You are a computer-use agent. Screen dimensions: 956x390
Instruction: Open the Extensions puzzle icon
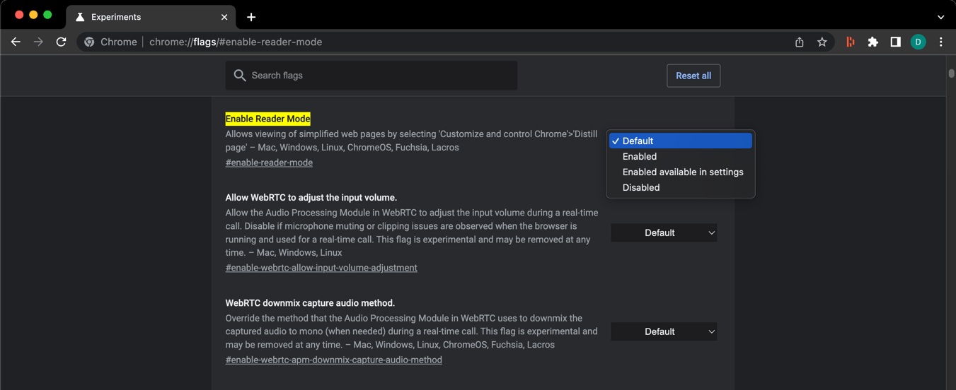[x=873, y=42]
